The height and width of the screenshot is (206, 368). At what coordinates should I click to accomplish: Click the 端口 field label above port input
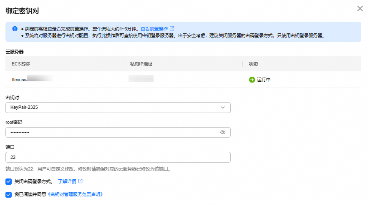tap(10, 147)
